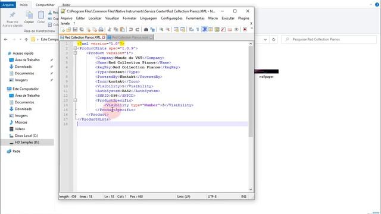381x214 pixels.
Task: Click the Zoom In toolbar icon
Action: pos(161,30)
